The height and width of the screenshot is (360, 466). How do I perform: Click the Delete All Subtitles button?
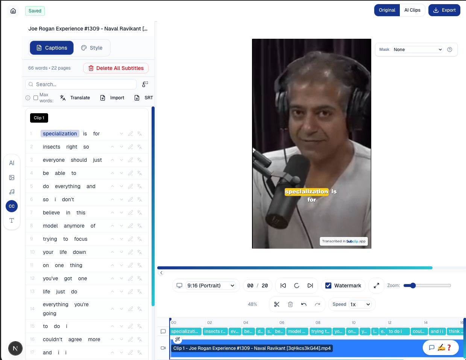pyautogui.click(x=116, y=68)
